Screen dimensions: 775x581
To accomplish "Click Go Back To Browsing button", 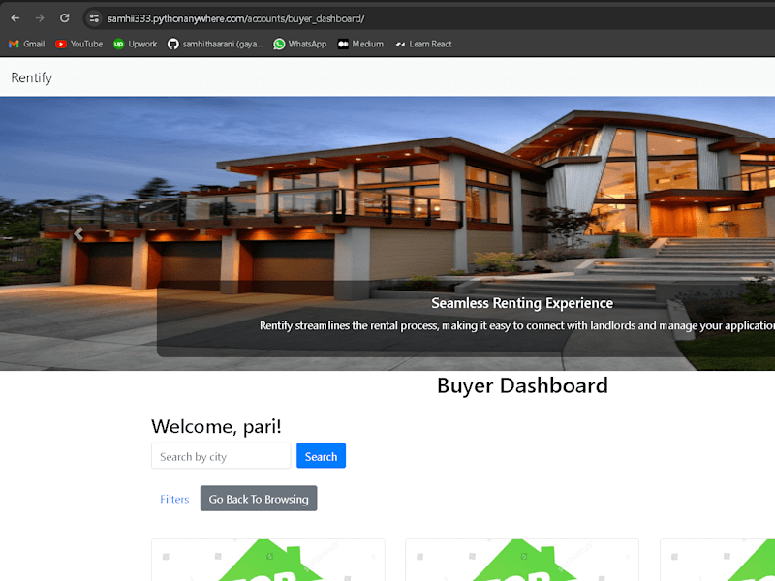I will tap(259, 499).
